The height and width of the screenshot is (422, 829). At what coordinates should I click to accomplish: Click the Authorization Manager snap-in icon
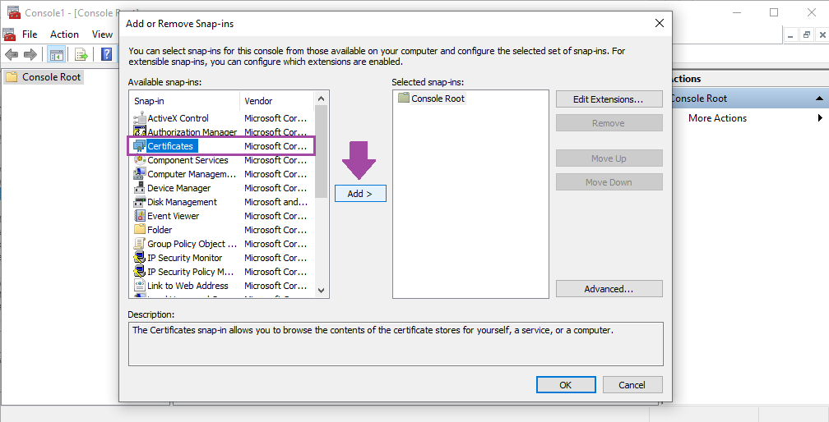click(140, 132)
